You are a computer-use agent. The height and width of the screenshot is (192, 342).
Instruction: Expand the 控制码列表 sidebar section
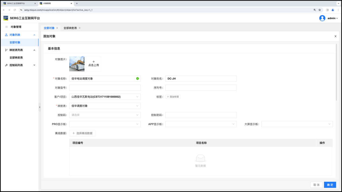tap(20, 65)
